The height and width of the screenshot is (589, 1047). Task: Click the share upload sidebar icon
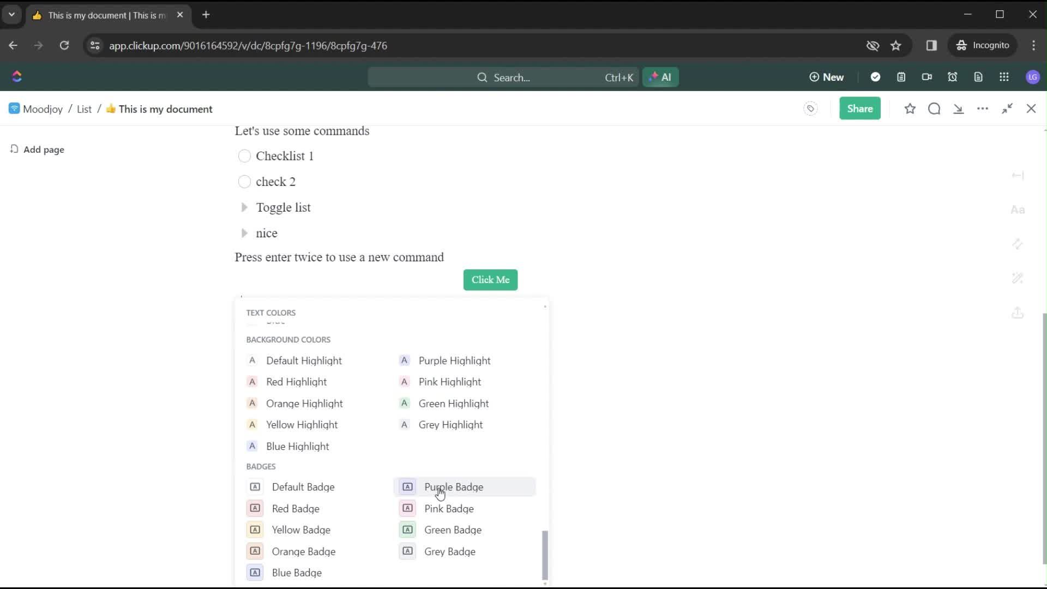[1018, 312]
